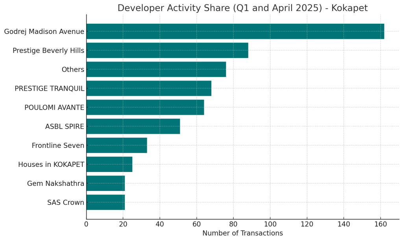403x241 pixels.
Task: Select the Frontline Seven bar
Action: (x=116, y=146)
